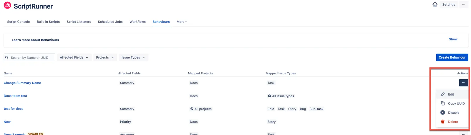Screen dimensions: 471x135
Task: Click the Edit pencil icon
Action: click(x=442, y=94)
